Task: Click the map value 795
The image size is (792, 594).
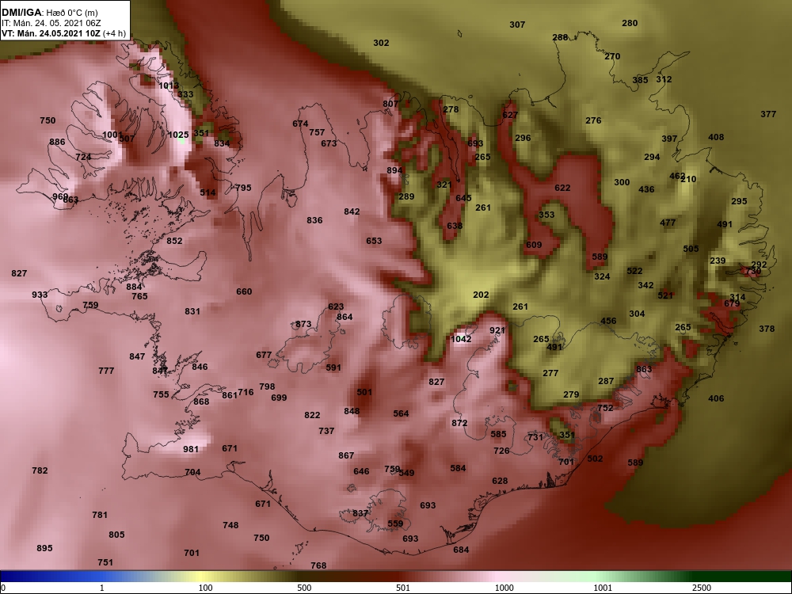Action: pyautogui.click(x=243, y=188)
